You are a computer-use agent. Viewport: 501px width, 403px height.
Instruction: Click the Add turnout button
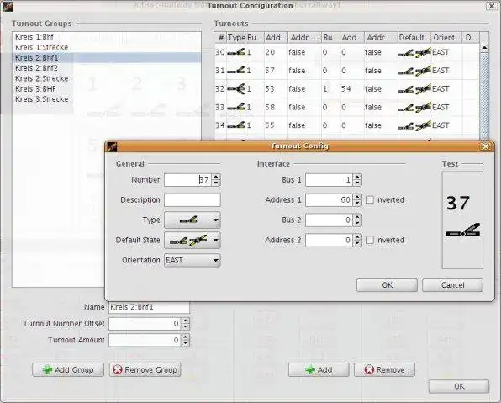coord(319,369)
